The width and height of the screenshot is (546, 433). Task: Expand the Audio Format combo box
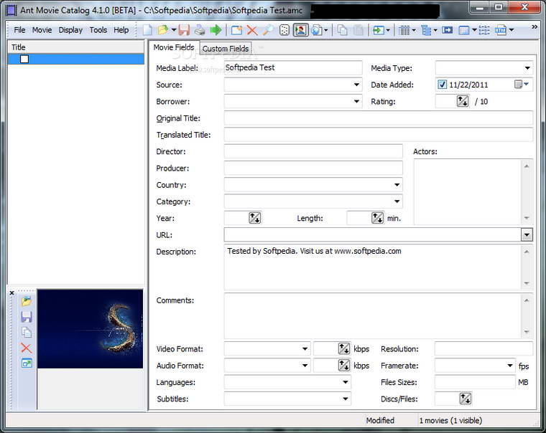(x=305, y=366)
